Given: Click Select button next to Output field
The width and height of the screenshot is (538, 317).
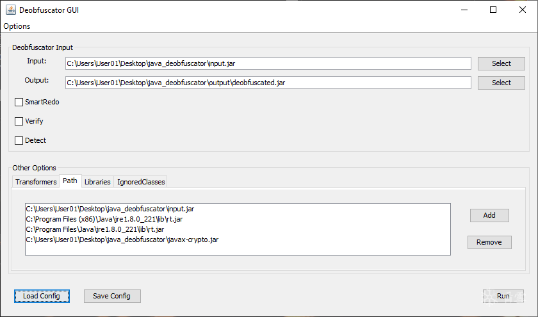Looking at the screenshot, I should [501, 83].
